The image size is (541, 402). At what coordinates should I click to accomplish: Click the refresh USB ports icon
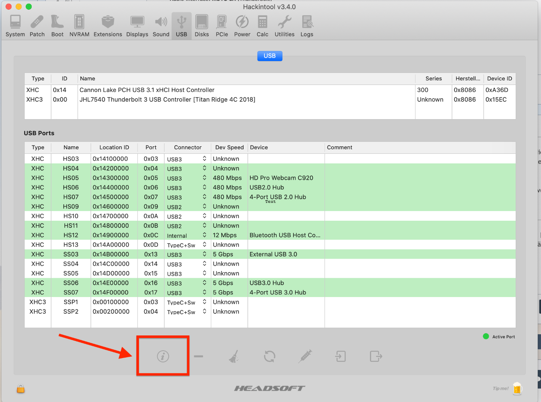click(x=269, y=357)
